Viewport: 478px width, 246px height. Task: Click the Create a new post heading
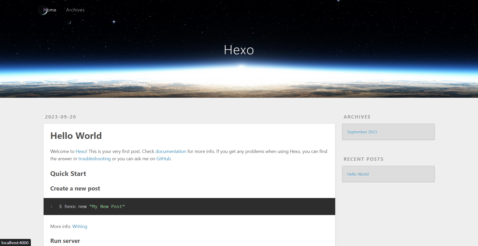pos(75,188)
